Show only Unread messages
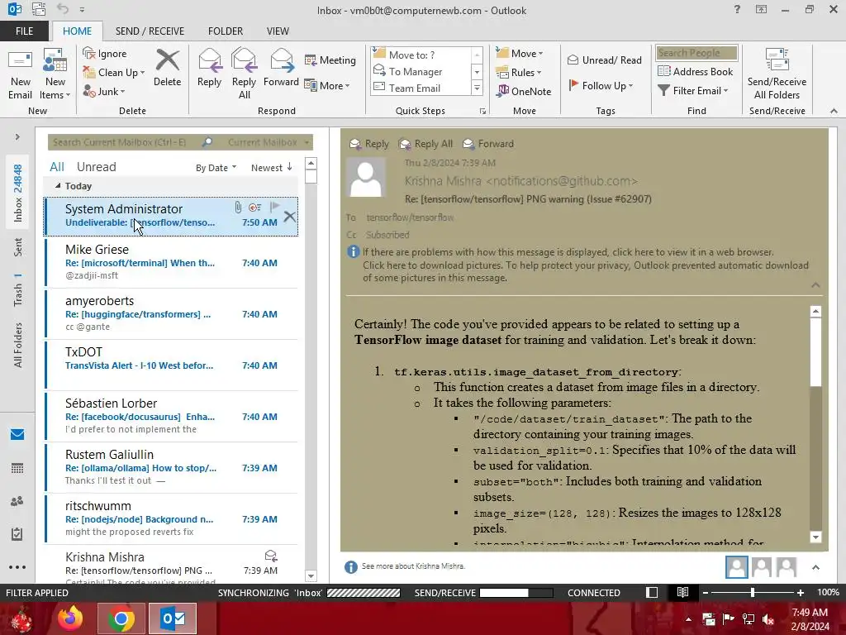Image resolution: width=846 pixels, height=635 pixels. (96, 167)
